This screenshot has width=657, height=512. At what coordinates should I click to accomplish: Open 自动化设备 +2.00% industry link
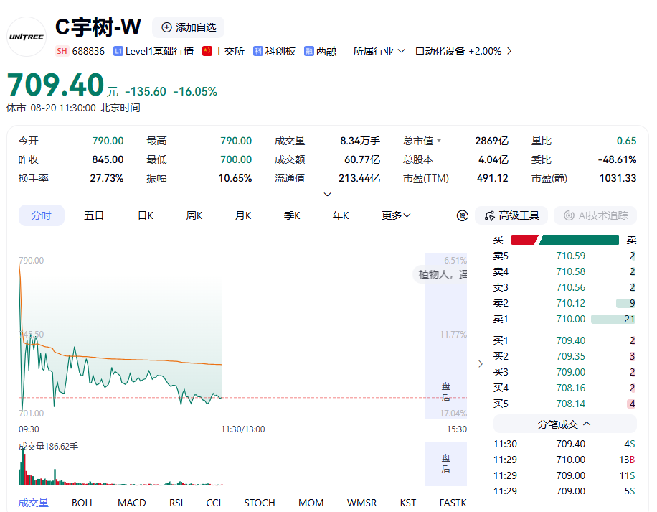(458, 51)
